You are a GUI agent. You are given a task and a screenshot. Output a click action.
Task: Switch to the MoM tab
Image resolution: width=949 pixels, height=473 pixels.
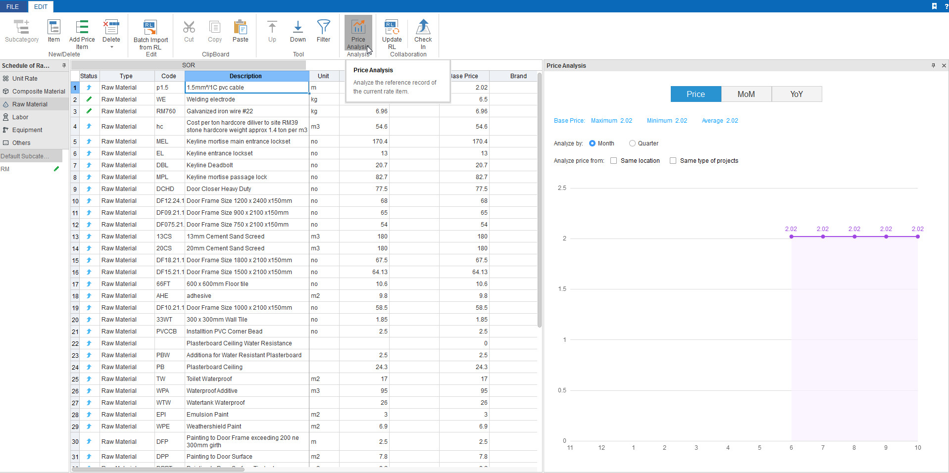746,94
